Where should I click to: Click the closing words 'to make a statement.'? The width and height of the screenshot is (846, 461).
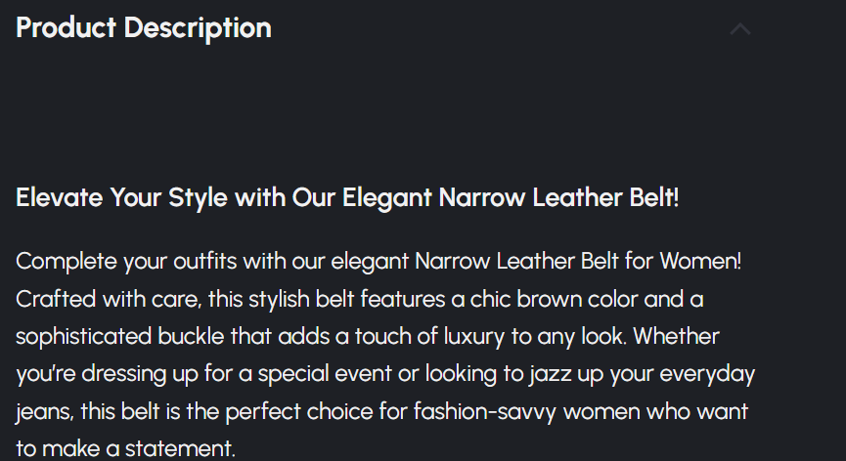(x=125, y=449)
